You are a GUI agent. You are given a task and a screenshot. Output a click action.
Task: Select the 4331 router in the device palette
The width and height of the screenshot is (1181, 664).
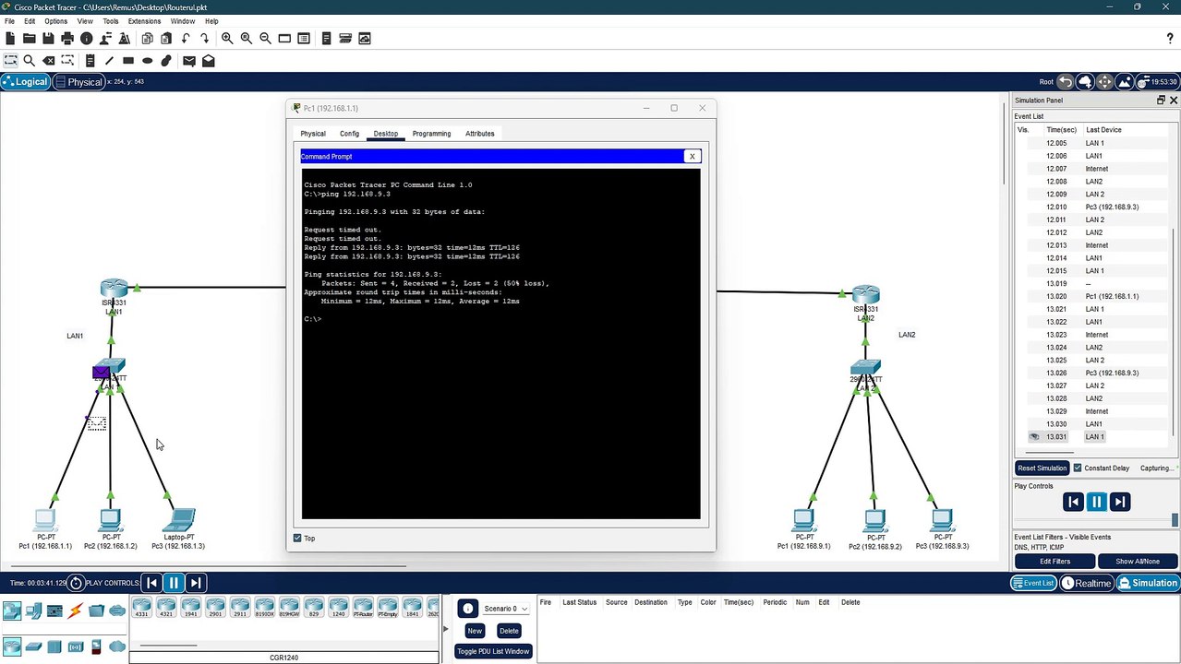(x=142, y=608)
